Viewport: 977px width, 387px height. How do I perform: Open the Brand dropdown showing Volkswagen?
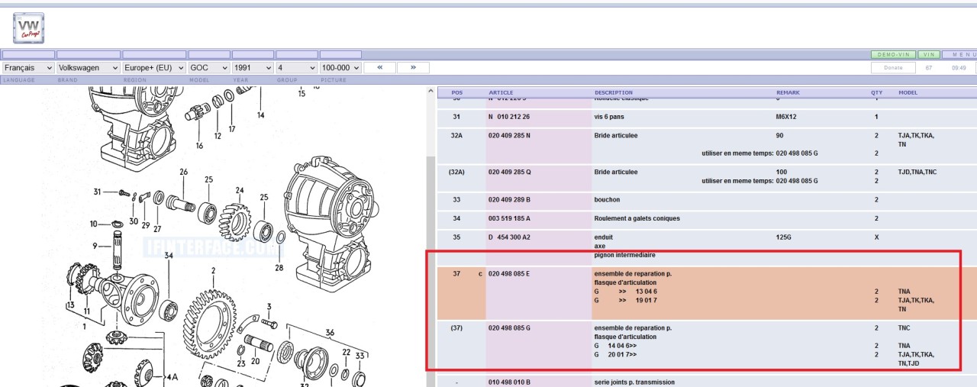tap(89, 68)
